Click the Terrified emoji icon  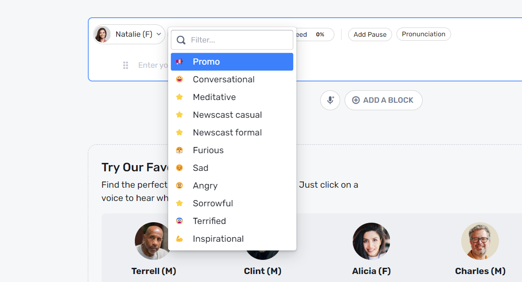180,221
